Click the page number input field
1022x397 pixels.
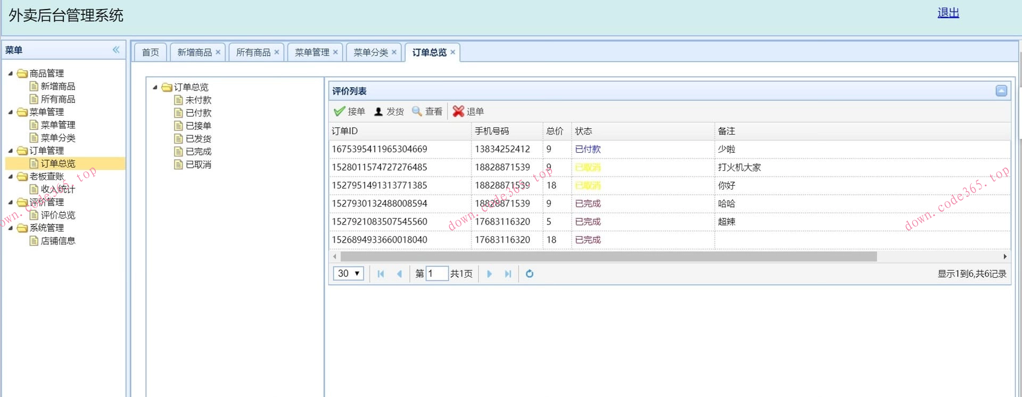click(x=436, y=274)
